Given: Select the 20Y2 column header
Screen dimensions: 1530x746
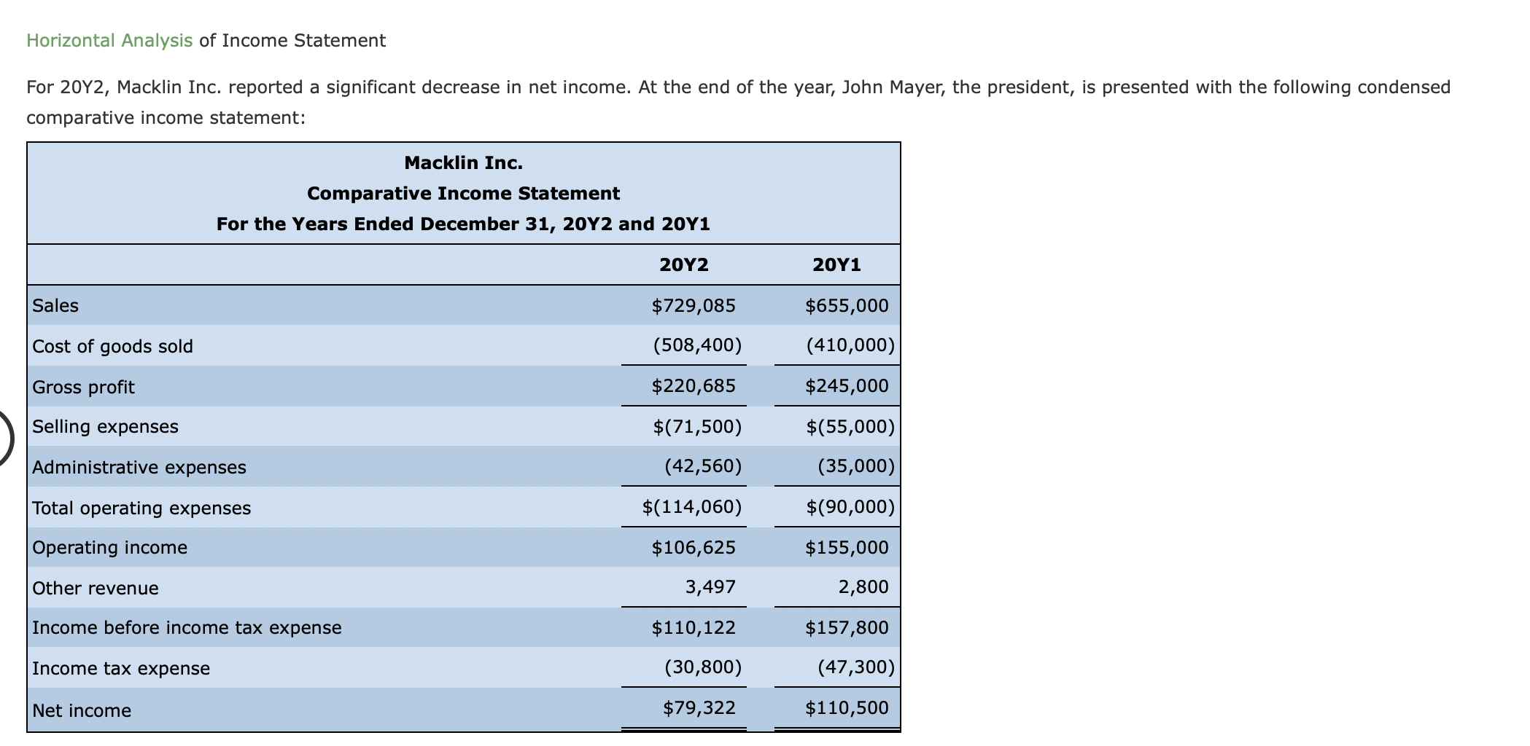Looking at the screenshot, I should (684, 264).
